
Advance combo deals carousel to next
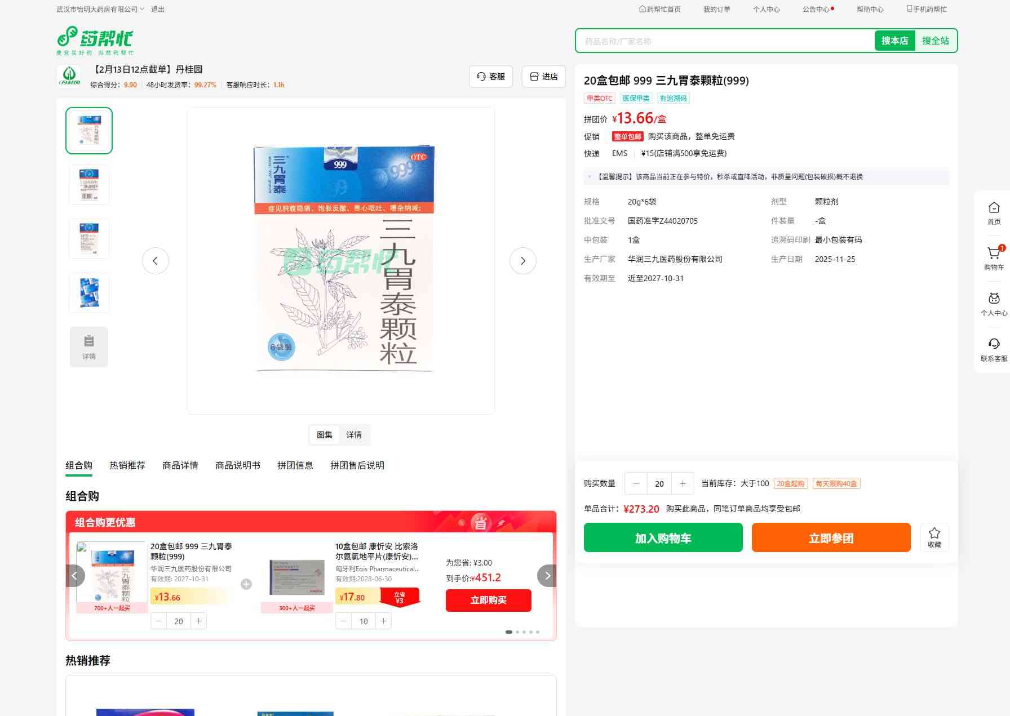[547, 576]
